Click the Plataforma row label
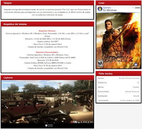Viewport: 142px width, 129px height. coord(102,82)
